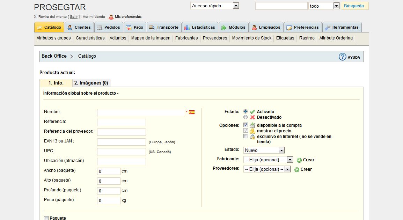Click the Crear link for Fabricante
Image resolution: width=403 pixels, height=220 pixels.
click(308, 160)
